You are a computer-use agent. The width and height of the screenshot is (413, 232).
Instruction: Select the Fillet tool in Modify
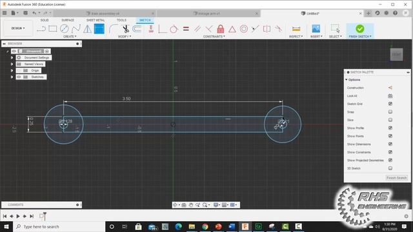tap(114, 28)
